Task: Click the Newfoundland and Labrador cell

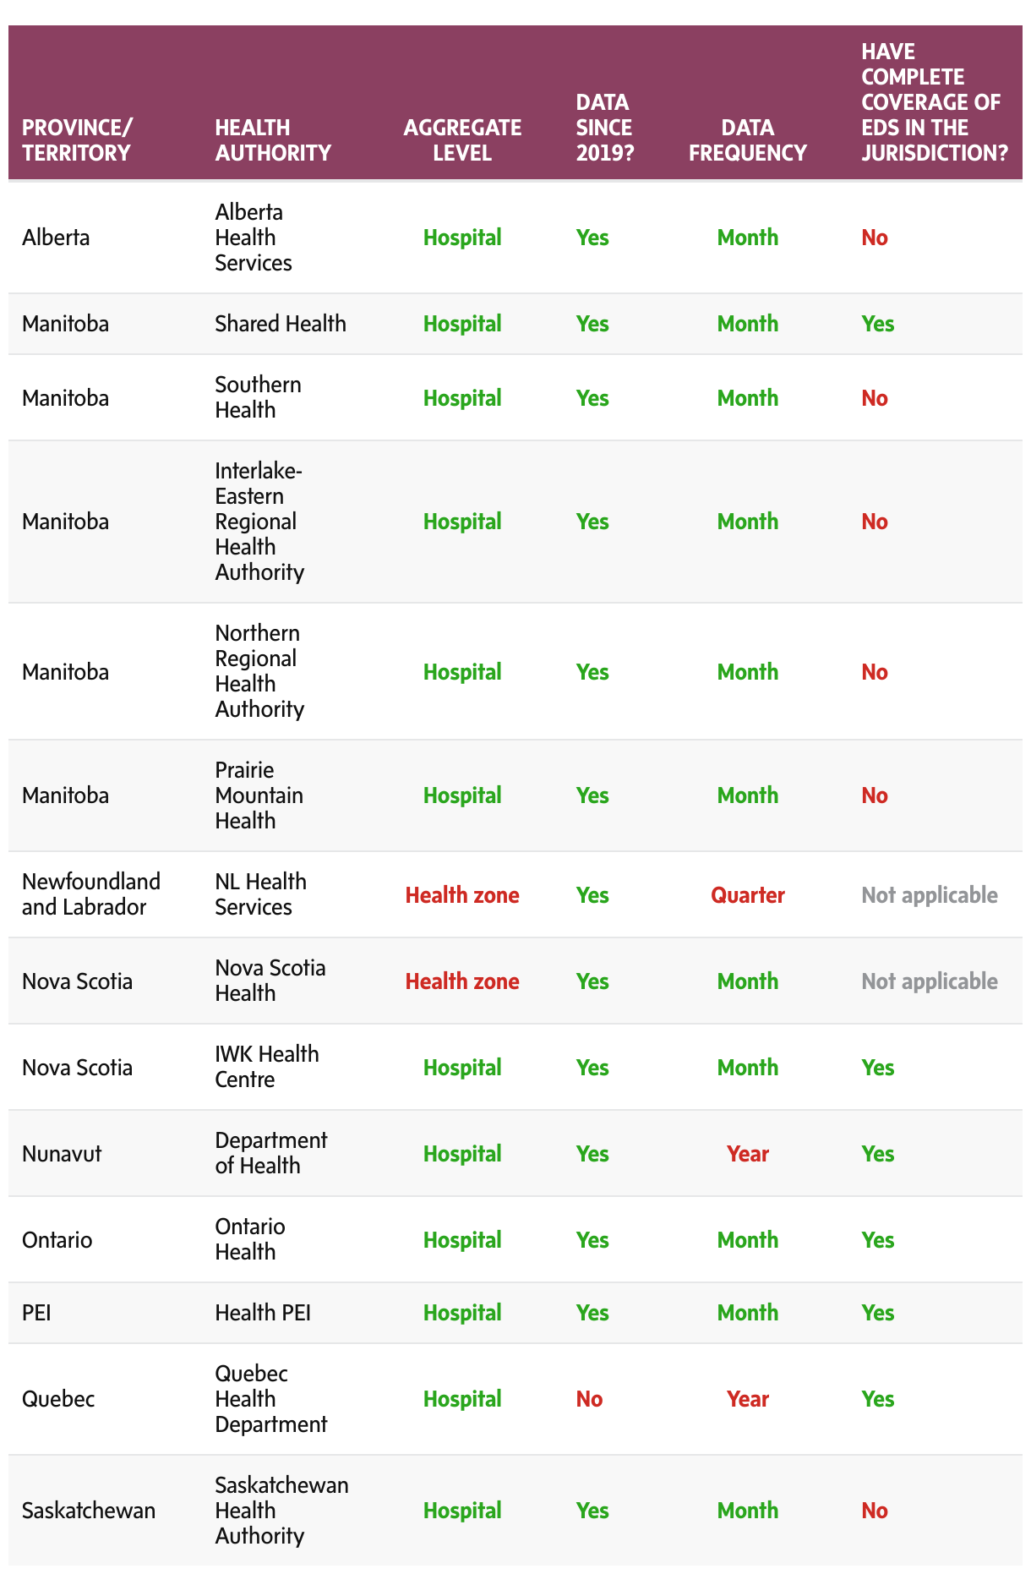Action: pyautogui.click(x=90, y=894)
